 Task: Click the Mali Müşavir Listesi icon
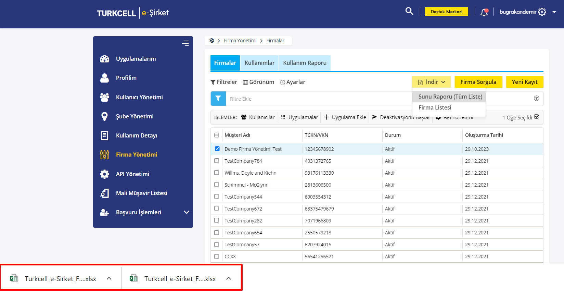(104, 193)
